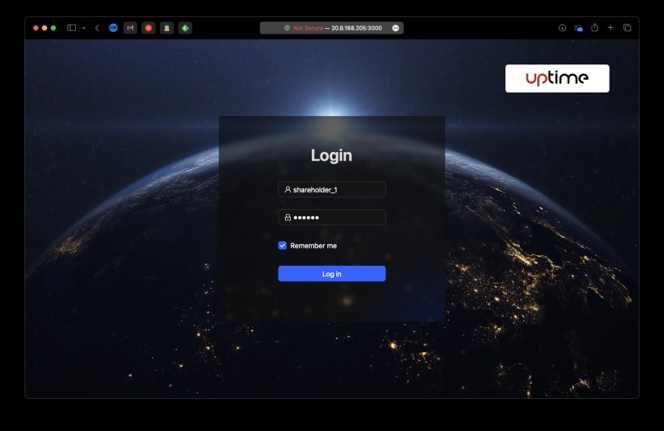Screen dimensions: 664x431
Task: Focus the username field with shareholder_1
Action: pyautogui.click(x=331, y=189)
